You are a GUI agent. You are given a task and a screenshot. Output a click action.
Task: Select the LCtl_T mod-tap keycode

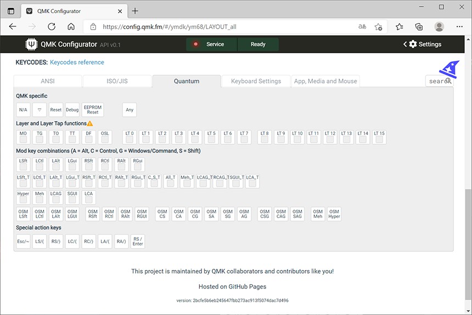pyautogui.click(x=40, y=181)
